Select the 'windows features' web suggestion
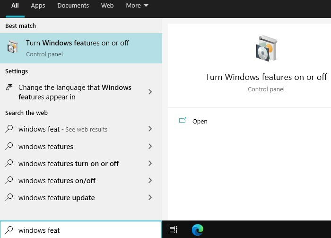This screenshot has width=331, height=238. [x=81, y=146]
